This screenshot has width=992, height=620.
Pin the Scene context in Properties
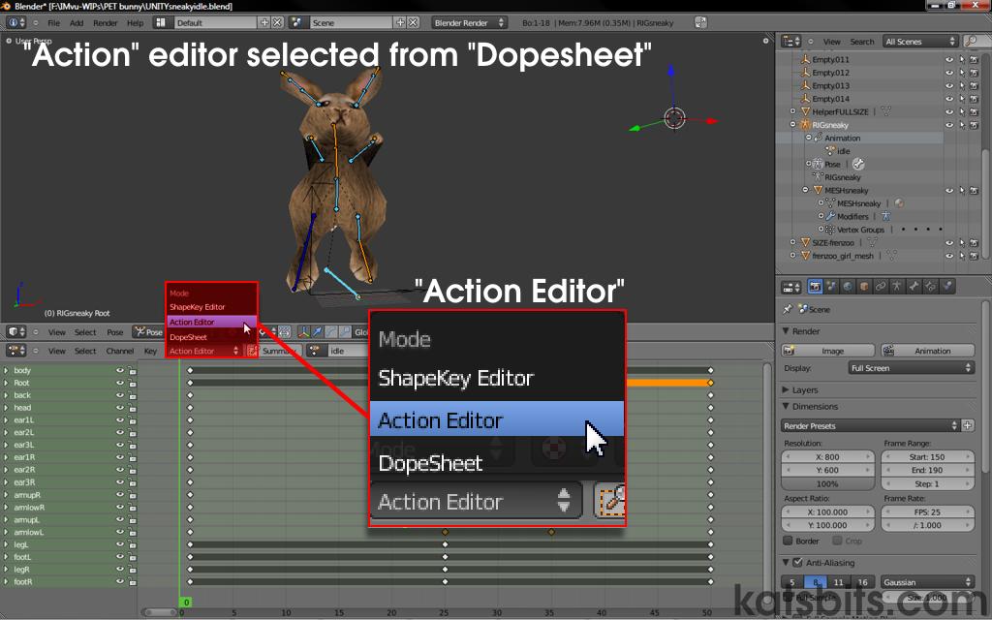pos(788,309)
